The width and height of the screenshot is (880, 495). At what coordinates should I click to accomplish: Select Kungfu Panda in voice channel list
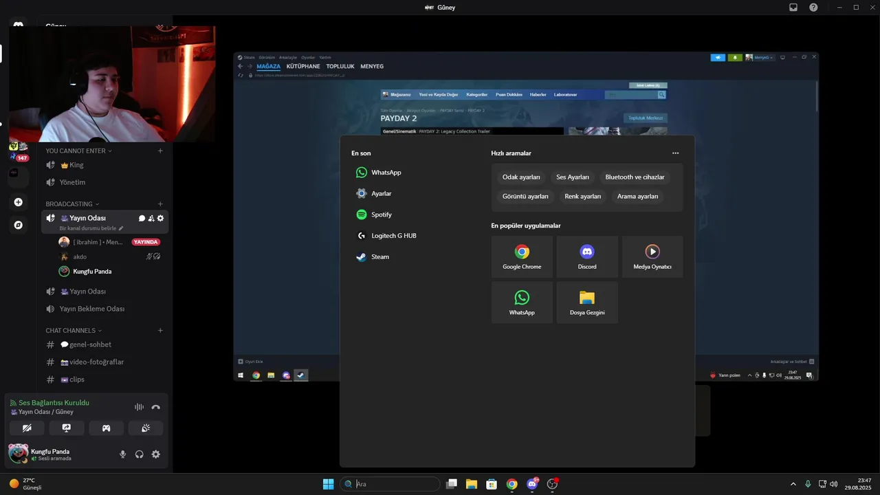(x=110, y=272)
